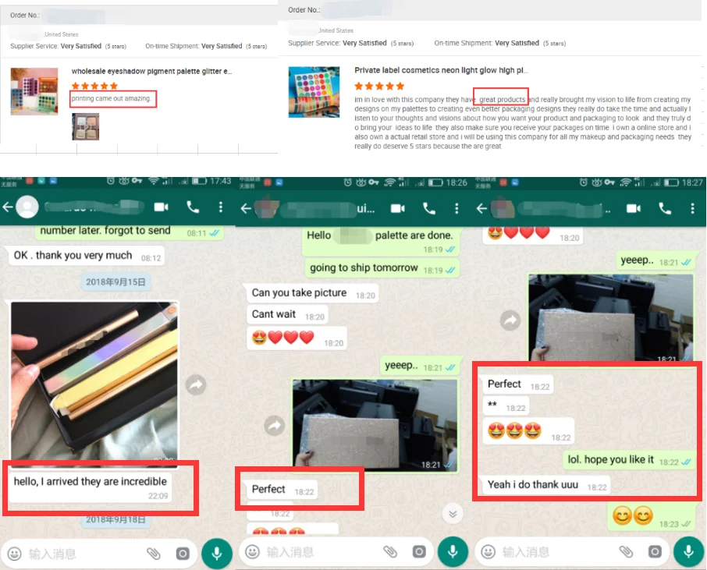707x570 pixels.
Task: Select two smiling emoji message at 18:23
Action: (x=652, y=516)
